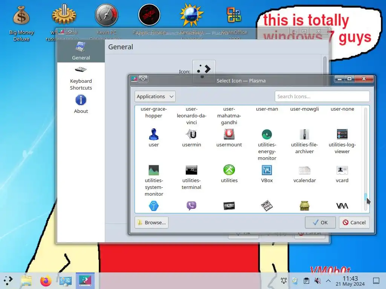Launch Firefox from the taskbar
The image size is (386, 289).
[46, 280]
